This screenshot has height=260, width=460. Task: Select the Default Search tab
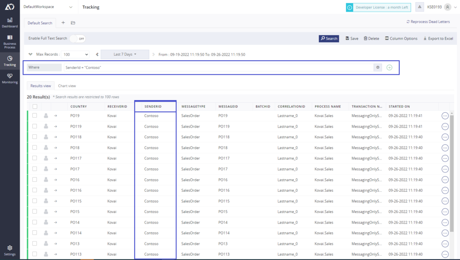click(40, 23)
